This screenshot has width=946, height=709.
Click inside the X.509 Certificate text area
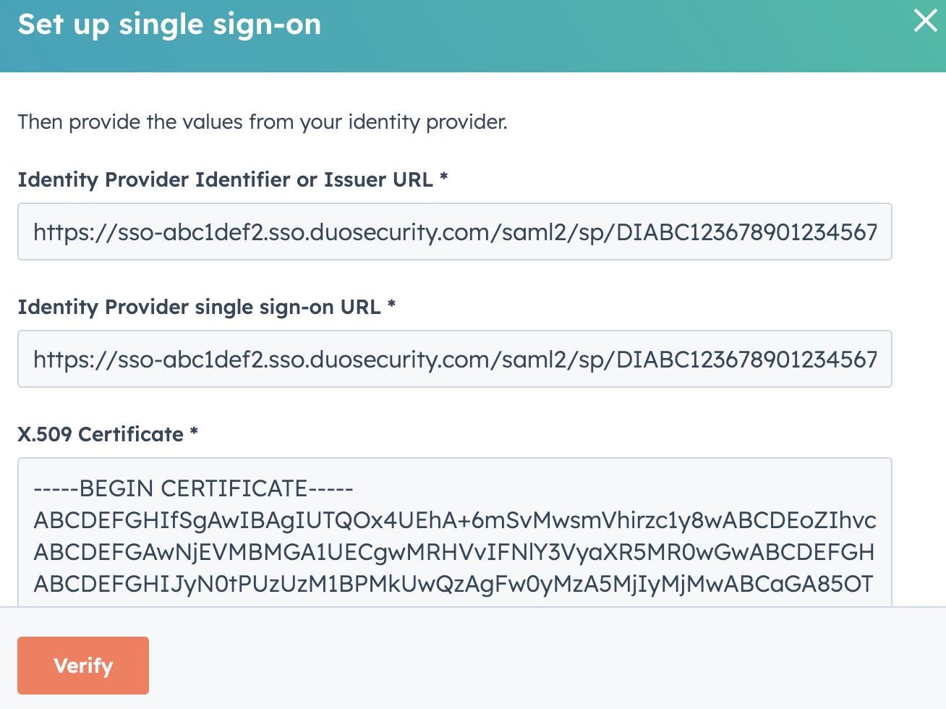454,535
